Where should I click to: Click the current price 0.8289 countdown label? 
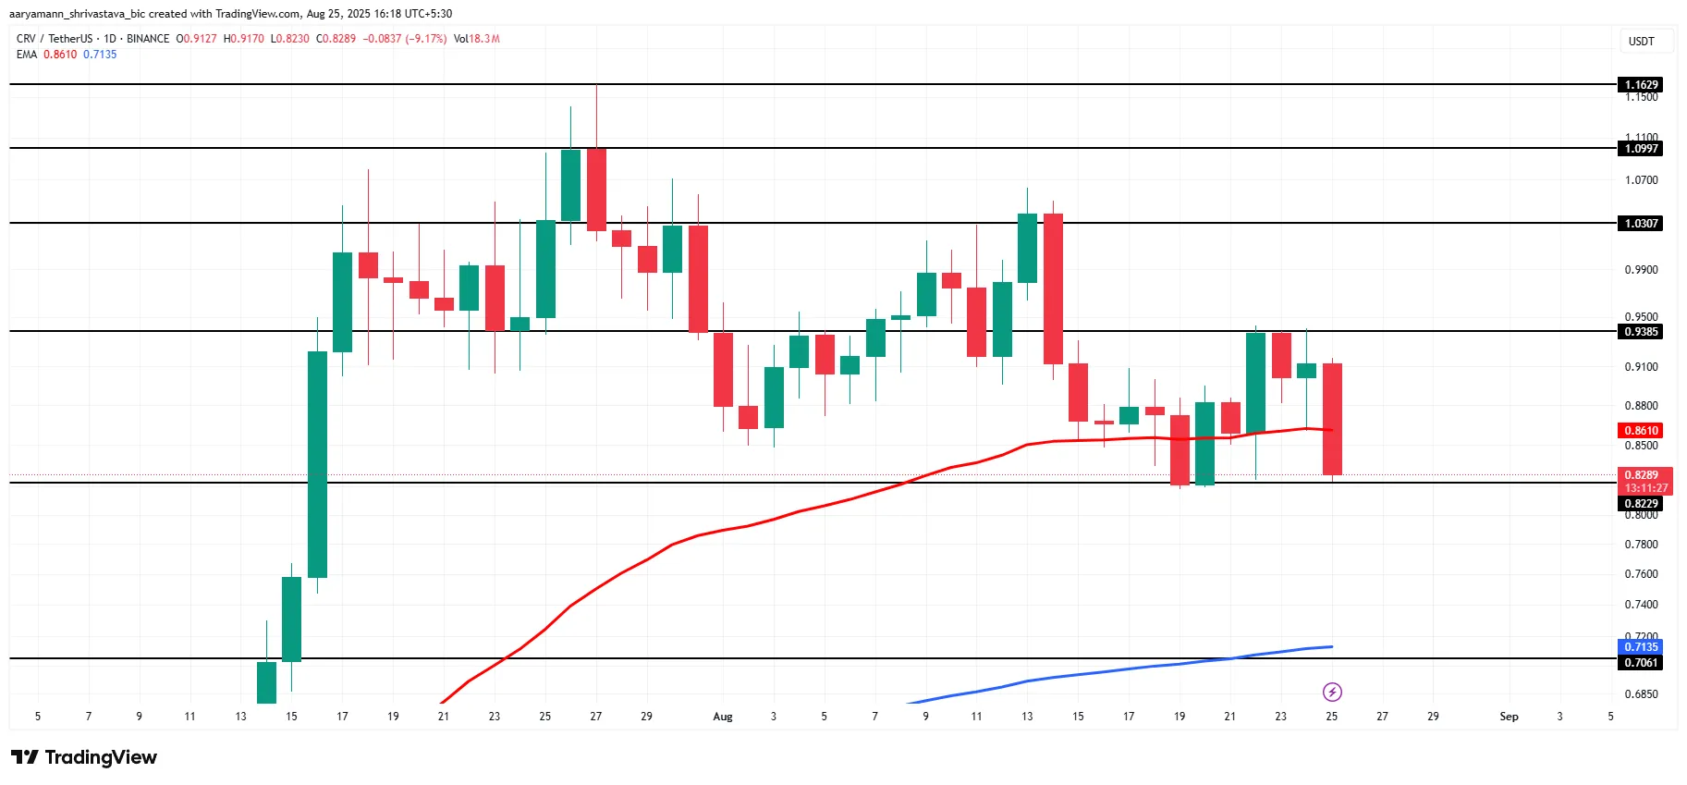point(1646,481)
